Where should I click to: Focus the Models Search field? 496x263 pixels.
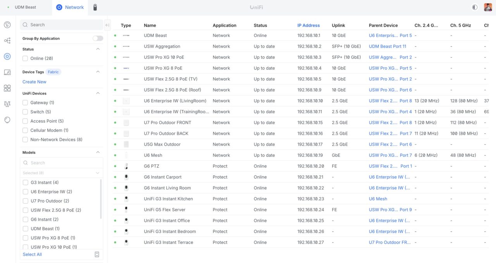[x=62, y=163]
